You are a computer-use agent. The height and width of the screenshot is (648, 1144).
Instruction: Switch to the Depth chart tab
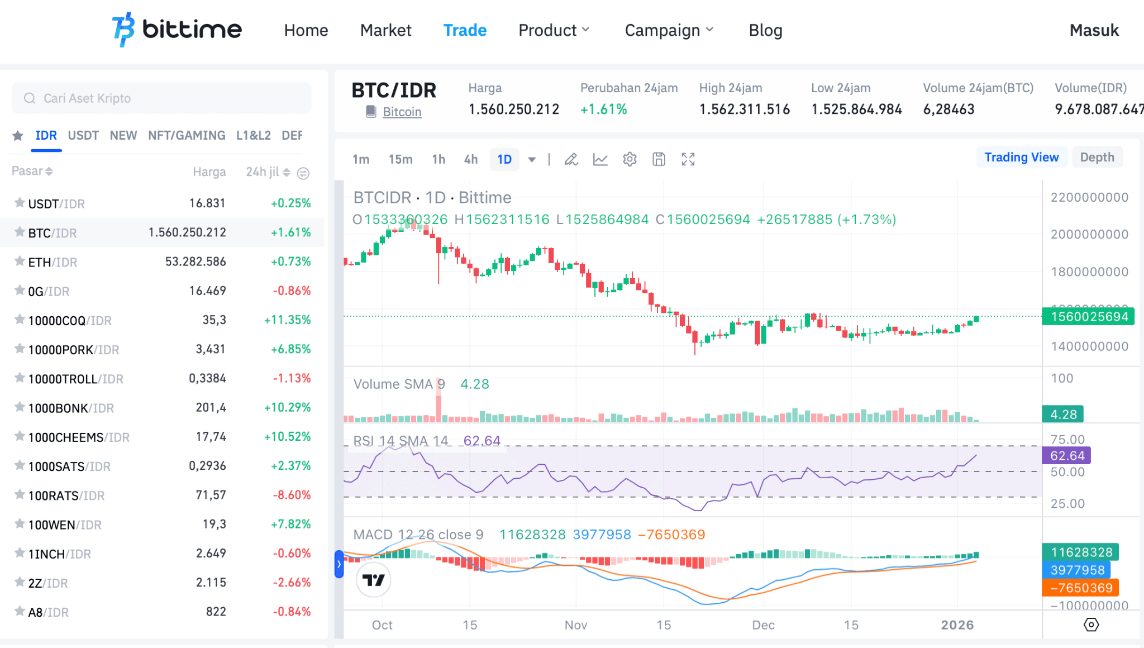tap(1097, 158)
